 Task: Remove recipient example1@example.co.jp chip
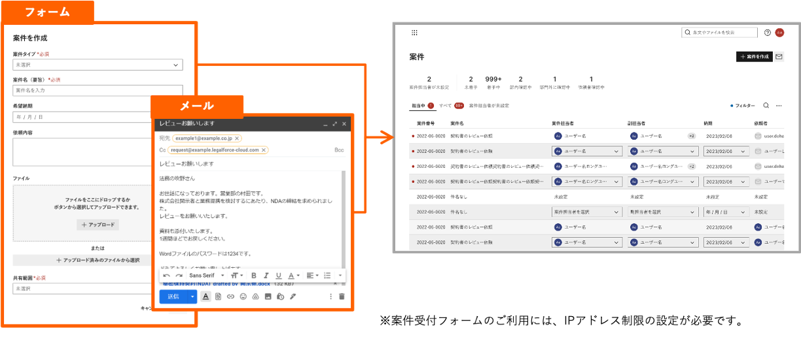pos(237,138)
